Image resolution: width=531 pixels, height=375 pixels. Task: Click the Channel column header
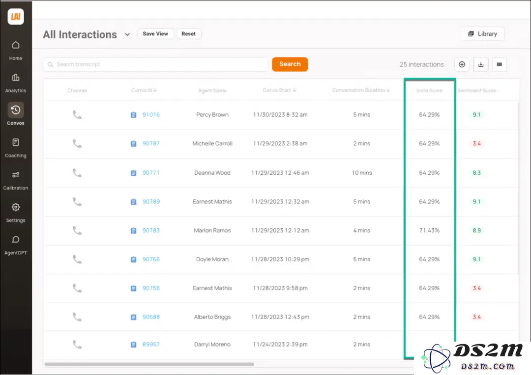click(x=77, y=91)
